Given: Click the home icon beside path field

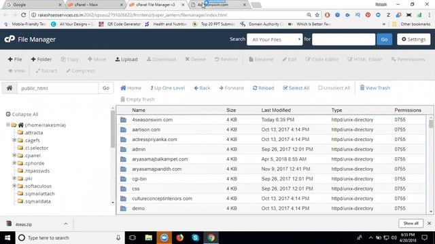Looking at the screenshot, I should (10, 88).
